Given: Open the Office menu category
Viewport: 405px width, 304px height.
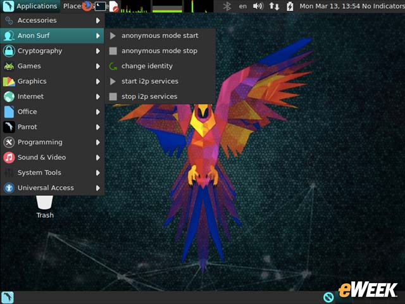Looking at the screenshot, I should pyautogui.click(x=52, y=111).
